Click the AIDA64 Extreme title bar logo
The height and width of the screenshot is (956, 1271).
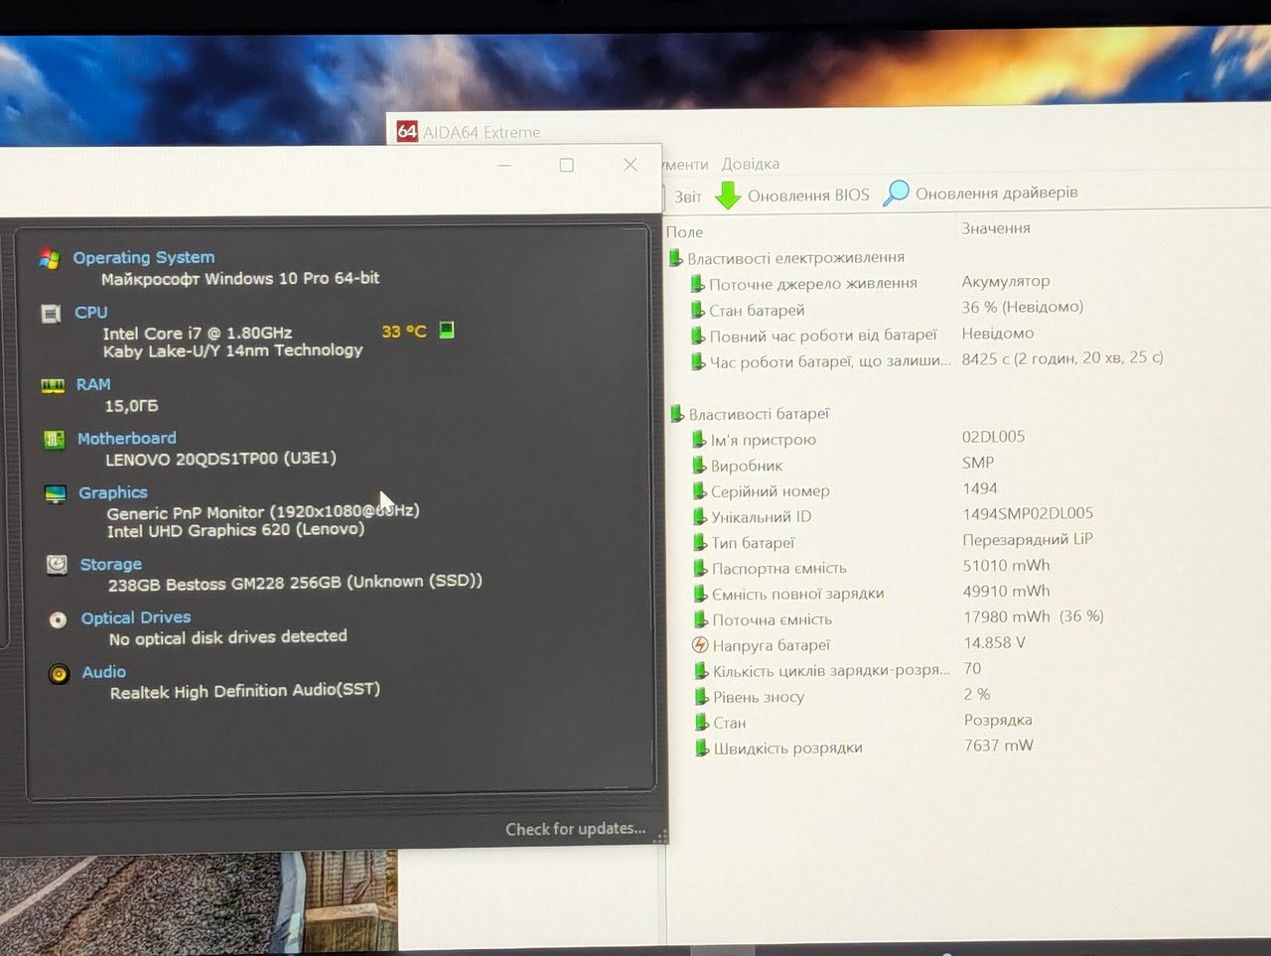point(407,131)
